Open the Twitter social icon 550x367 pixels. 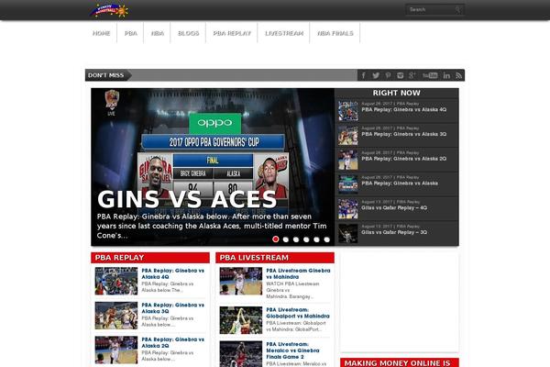tap(376, 75)
